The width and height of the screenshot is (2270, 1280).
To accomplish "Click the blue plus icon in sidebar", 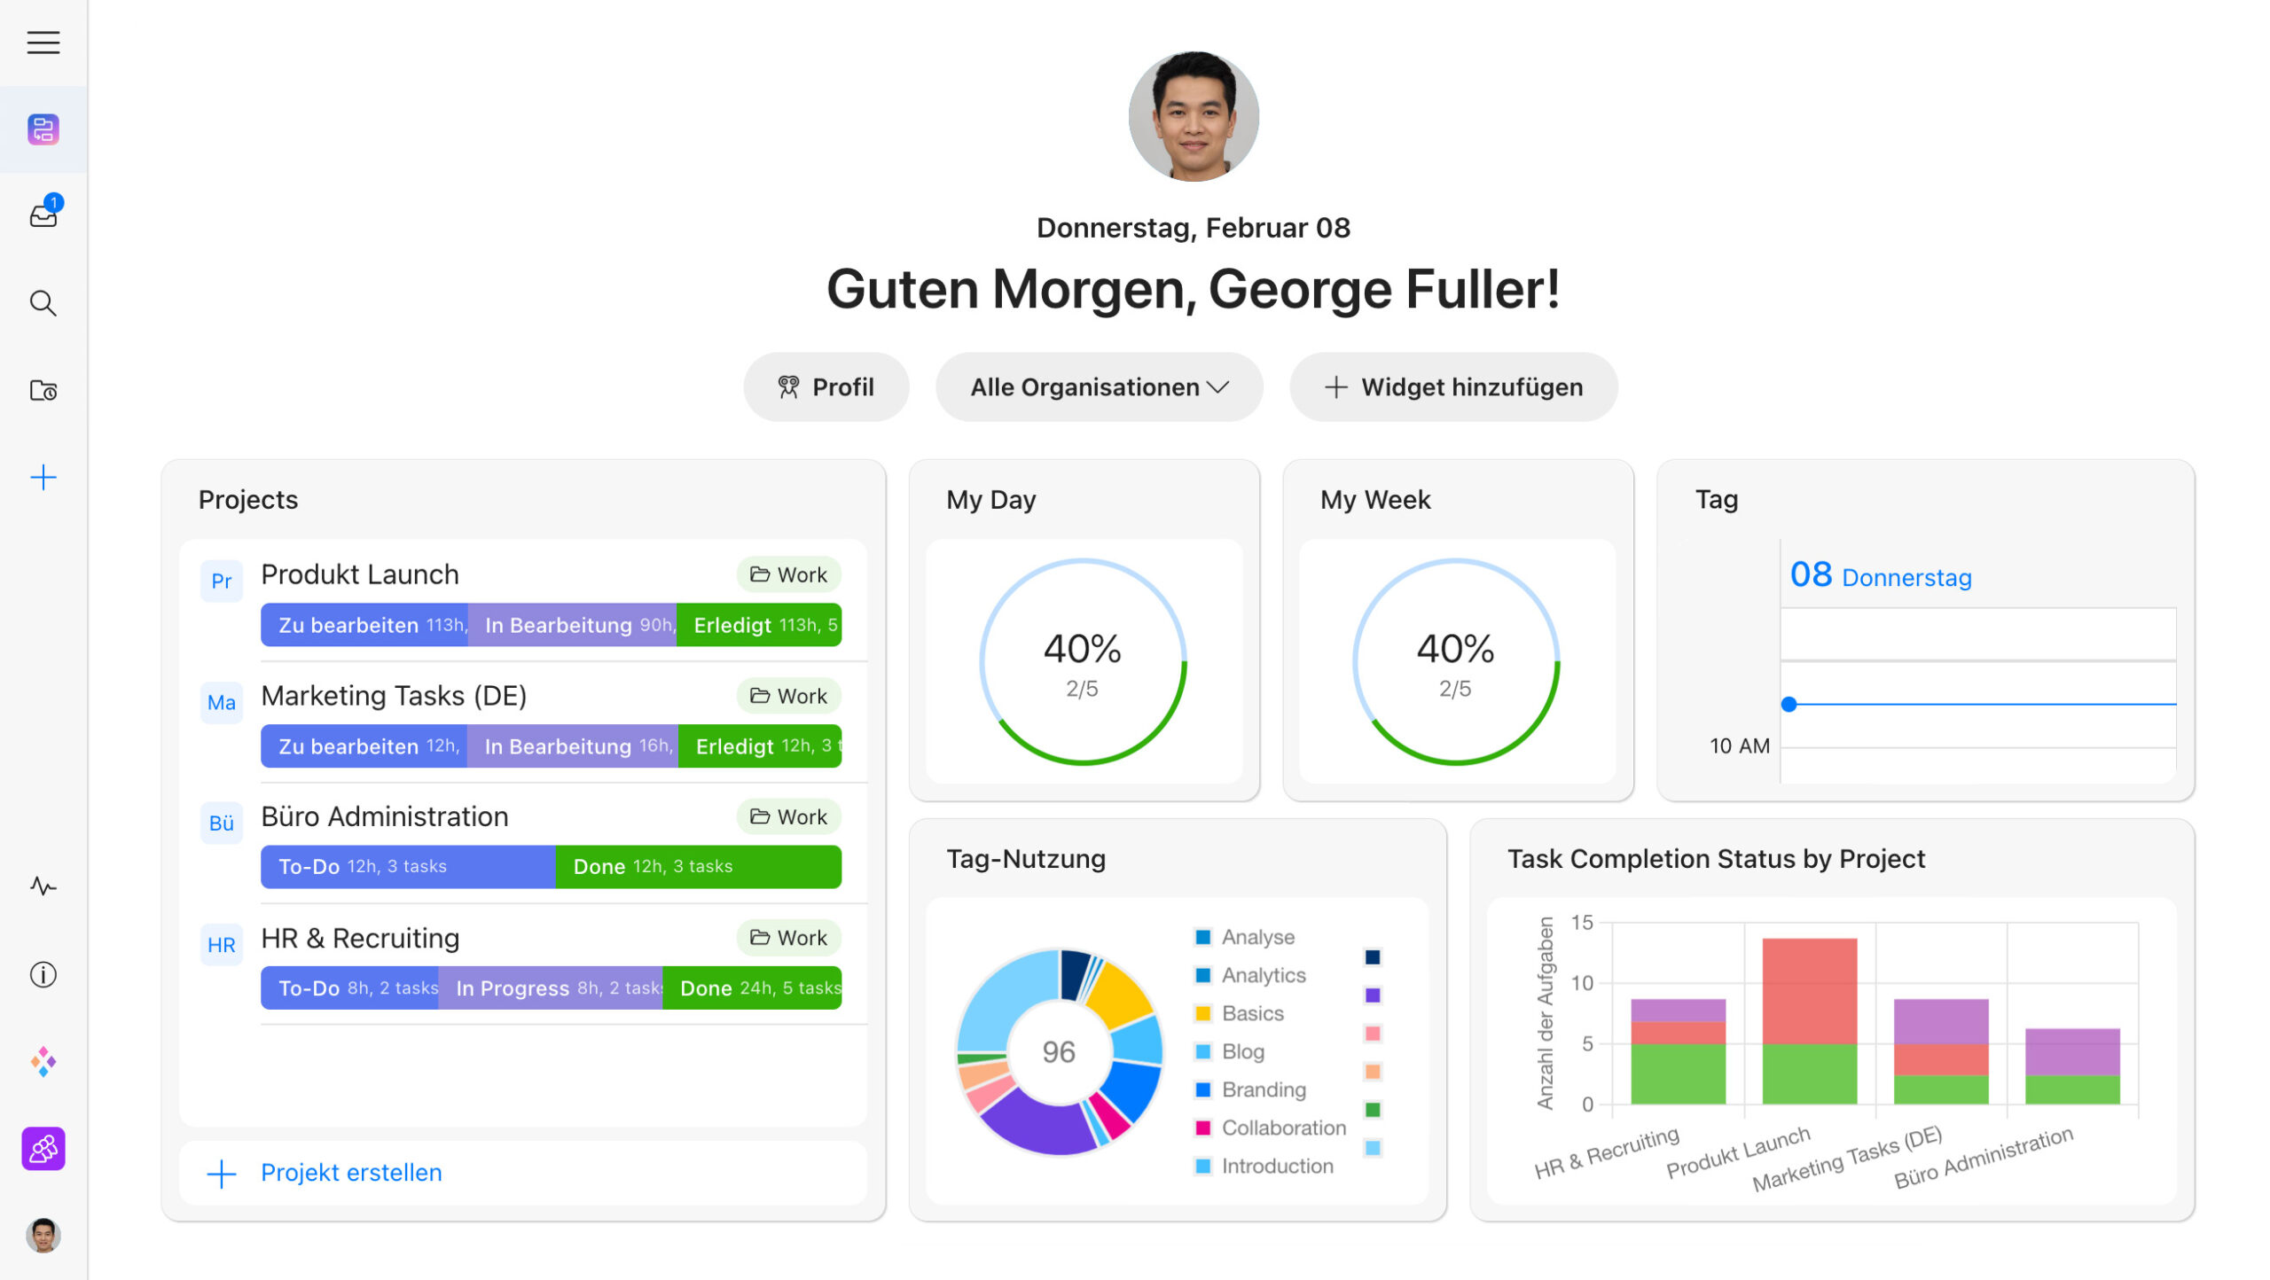I will [43, 478].
